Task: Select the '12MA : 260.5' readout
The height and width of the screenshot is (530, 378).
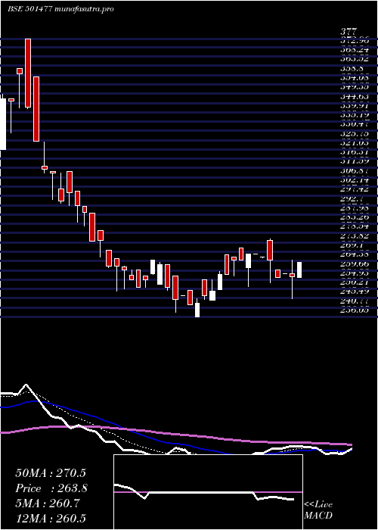Action: coord(51,519)
